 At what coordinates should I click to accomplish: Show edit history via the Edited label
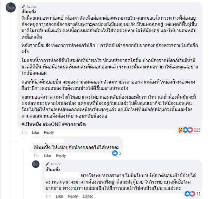87,196
